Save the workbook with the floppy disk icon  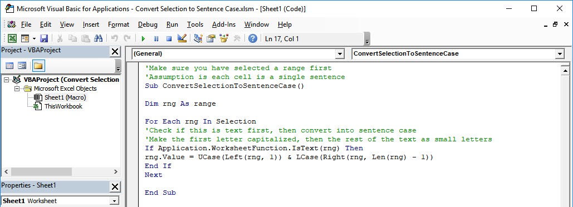click(x=44, y=38)
